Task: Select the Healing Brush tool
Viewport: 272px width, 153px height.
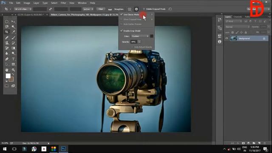Action: click(x=7, y=37)
